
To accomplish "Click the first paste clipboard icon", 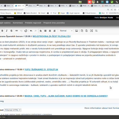I will 82,31.
